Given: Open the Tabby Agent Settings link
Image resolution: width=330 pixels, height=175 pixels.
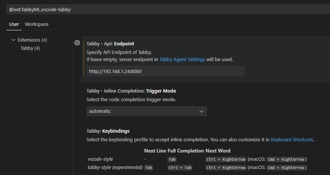Looking at the screenshot, I should [x=182, y=60].
